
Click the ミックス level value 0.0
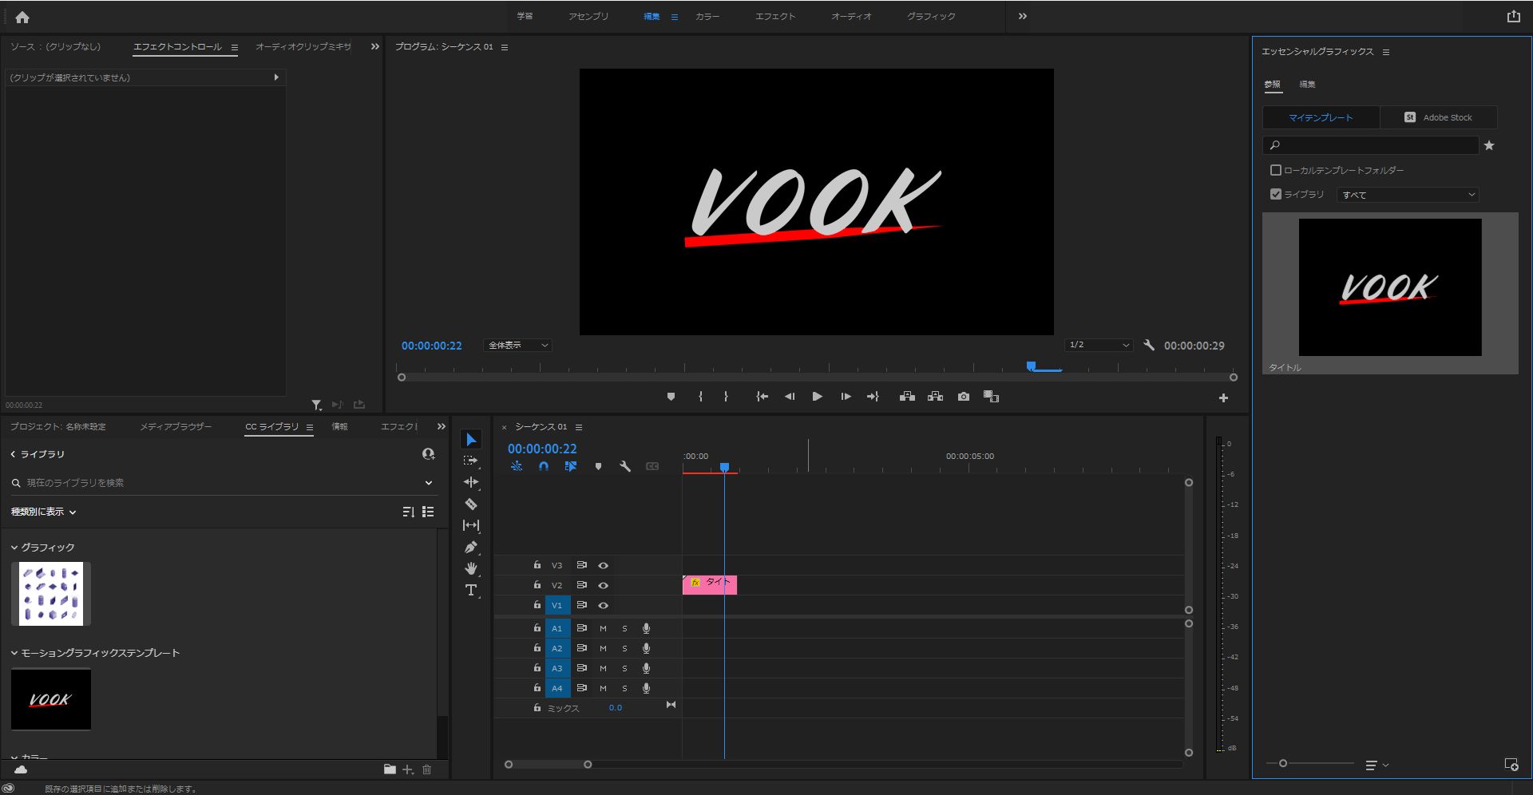click(x=615, y=708)
